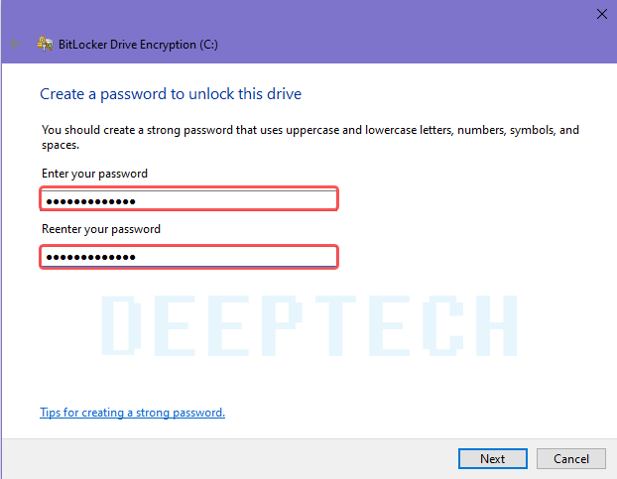The height and width of the screenshot is (479, 617).
Task: Close the BitLocker wizard with the X
Action: tap(602, 14)
